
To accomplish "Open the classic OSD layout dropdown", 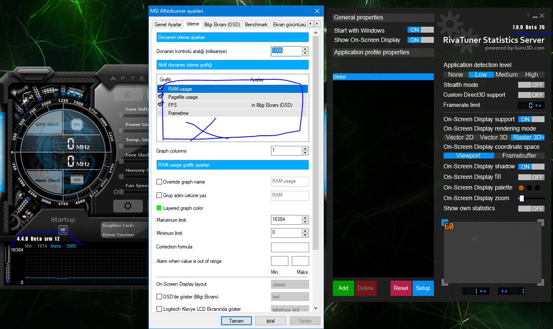I will [290, 284].
